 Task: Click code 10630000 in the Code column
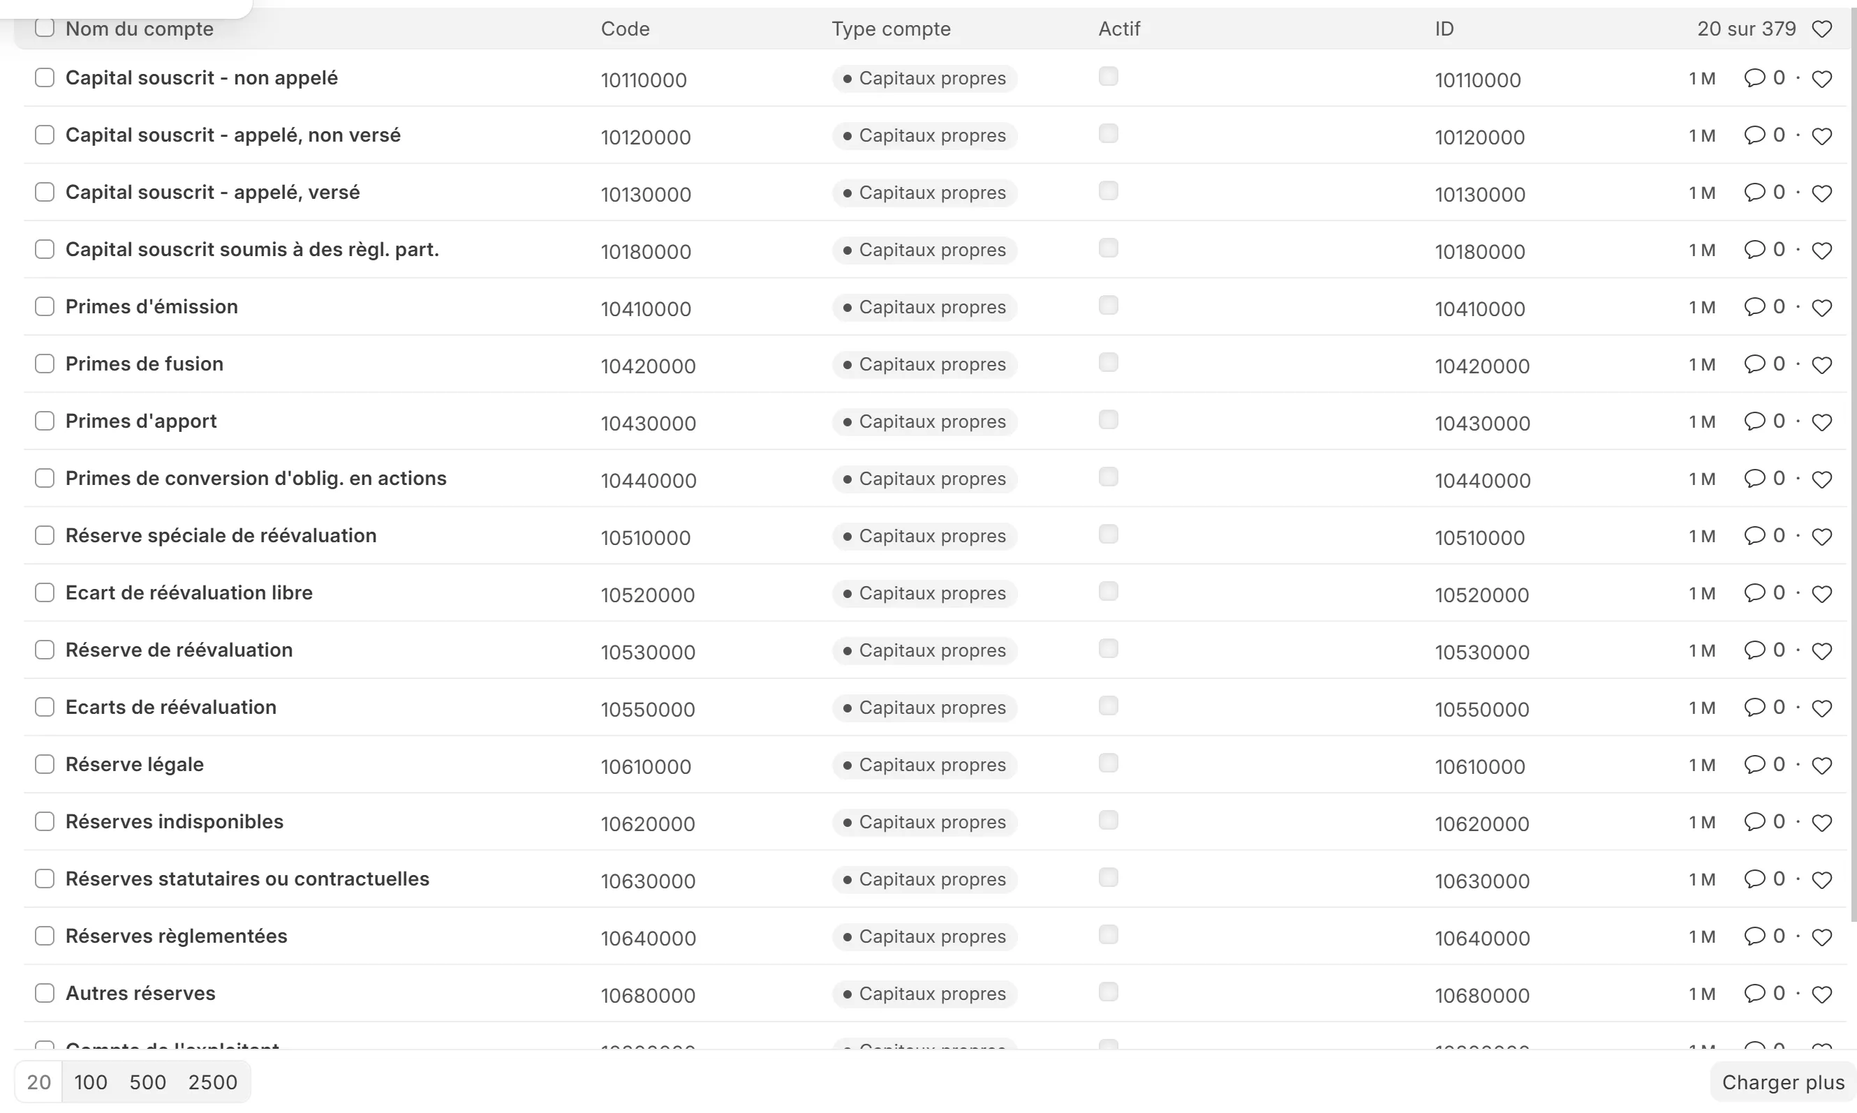pos(648,881)
